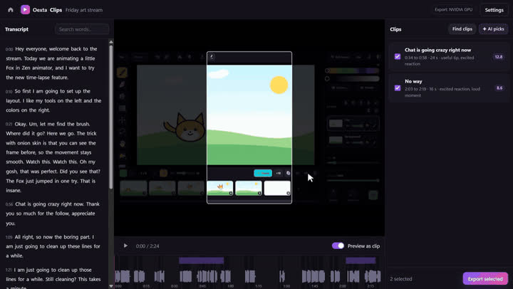Click the fox frame thumbnail in the video preview
The image size is (513, 289).
(x=220, y=188)
